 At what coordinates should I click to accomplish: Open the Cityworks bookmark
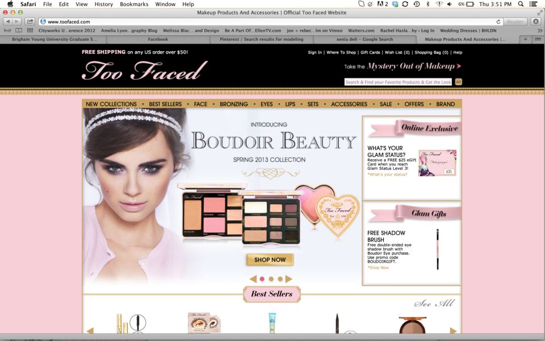pos(66,31)
